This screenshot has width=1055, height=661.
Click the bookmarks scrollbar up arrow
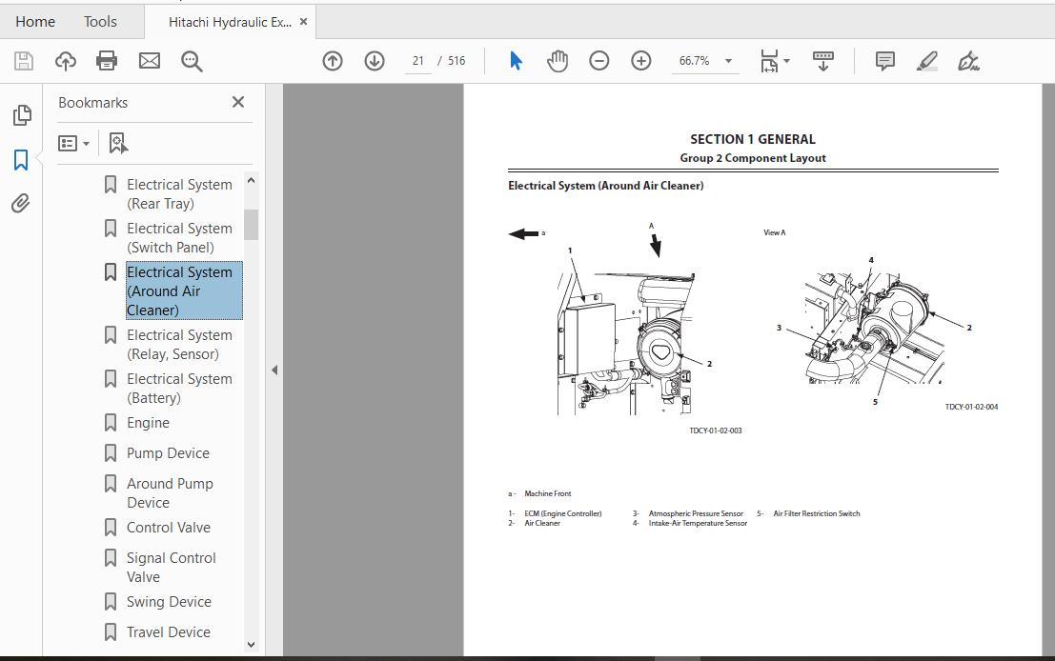(251, 180)
